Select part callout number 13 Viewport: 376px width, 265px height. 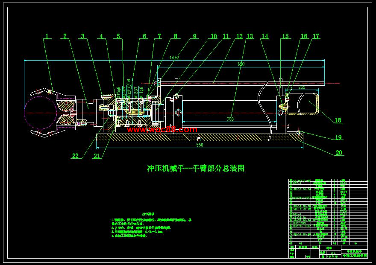(x=250, y=36)
